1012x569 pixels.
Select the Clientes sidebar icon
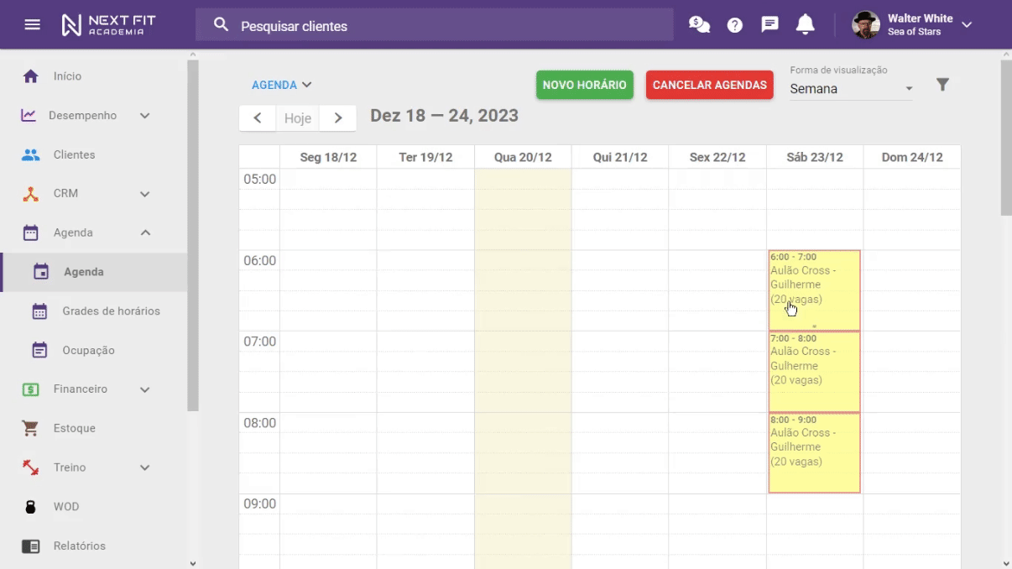[31, 154]
